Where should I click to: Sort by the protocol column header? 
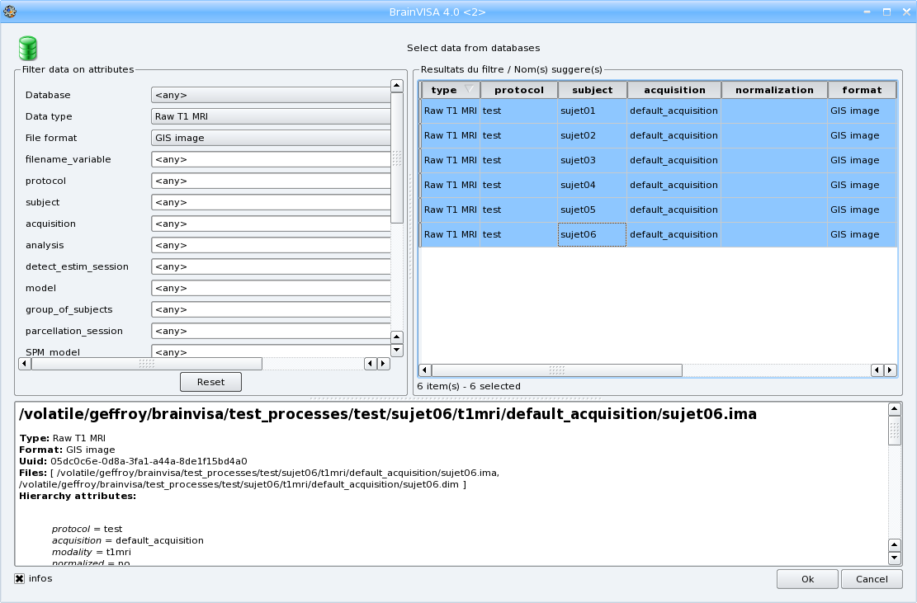[518, 90]
